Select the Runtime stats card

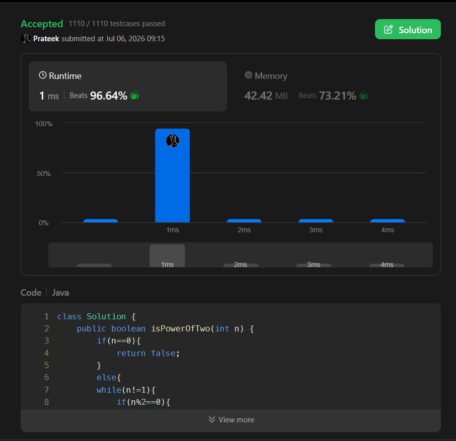click(128, 86)
